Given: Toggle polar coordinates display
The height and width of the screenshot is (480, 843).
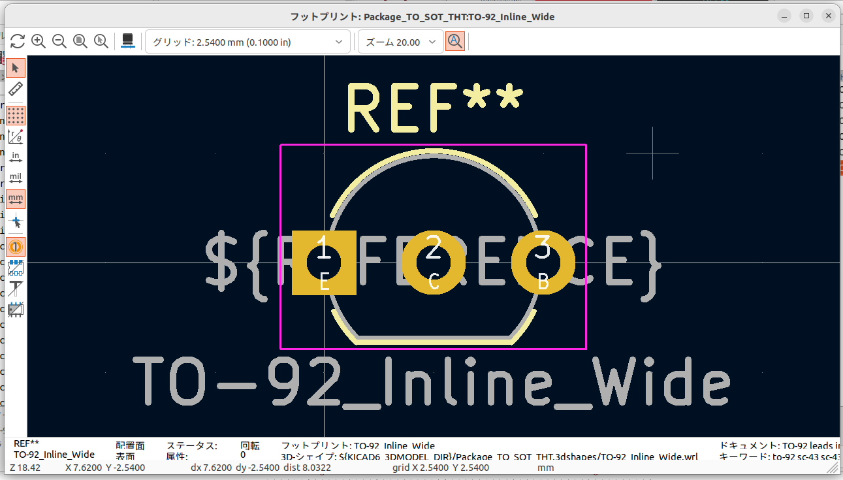Looking at the screenshot, I should tap(16, 136).
